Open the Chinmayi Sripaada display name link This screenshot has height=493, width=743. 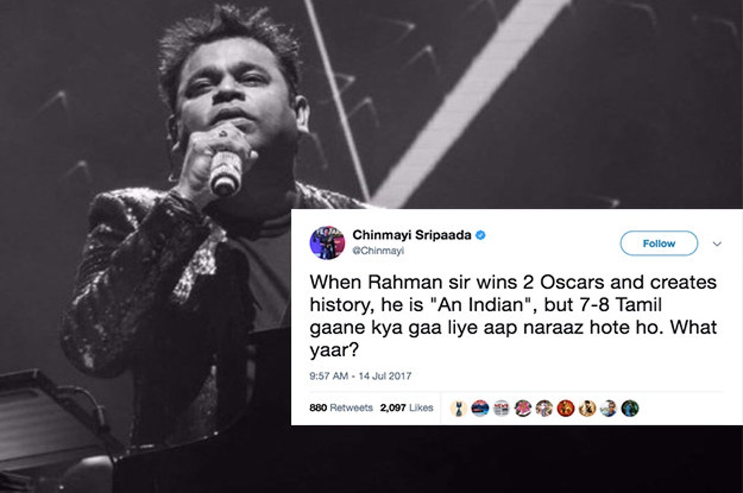[413, 235]
